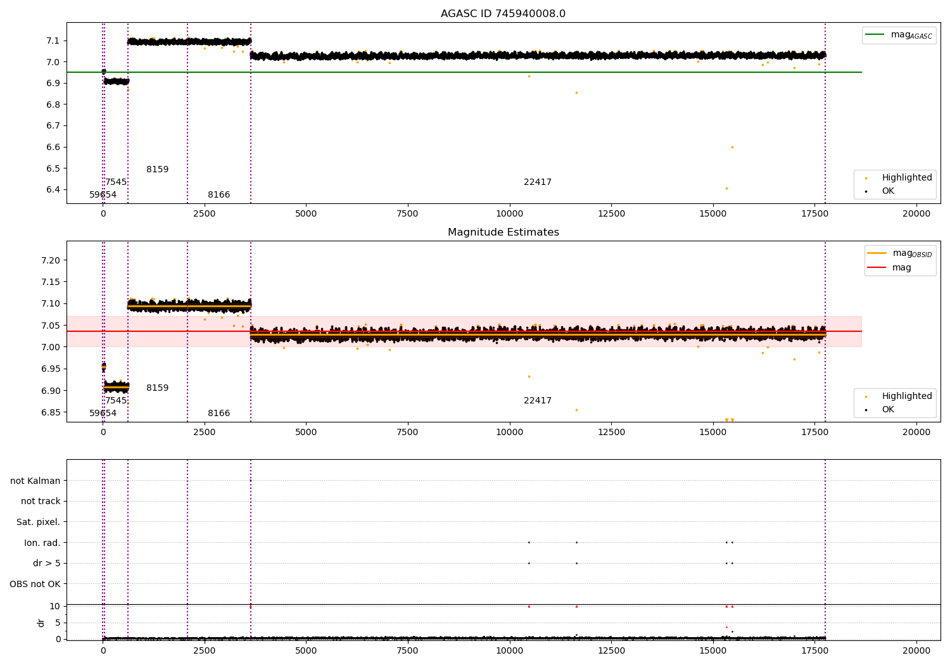Click obsid label 22417 in Magnitude Estimates plot
950x665 pixels.
pyautogui.click(x=538, y=401)
